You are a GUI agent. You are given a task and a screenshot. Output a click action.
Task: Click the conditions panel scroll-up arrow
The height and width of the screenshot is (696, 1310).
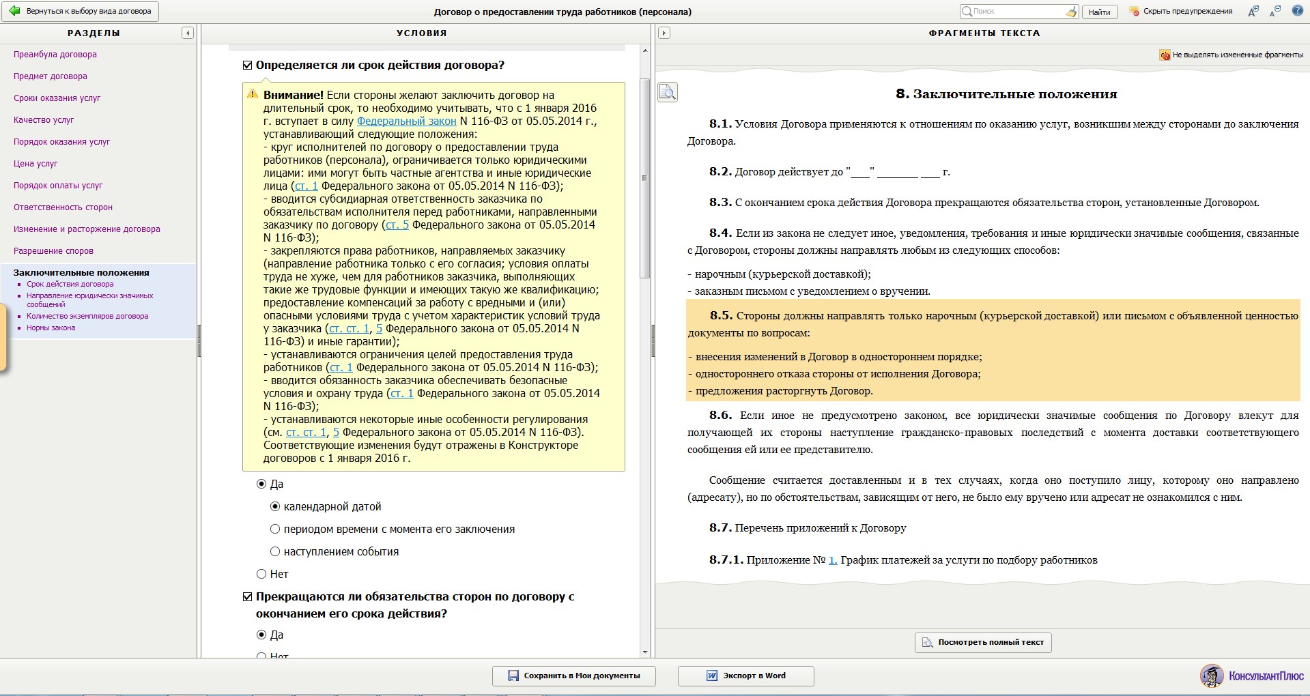(x=645, y=50)
